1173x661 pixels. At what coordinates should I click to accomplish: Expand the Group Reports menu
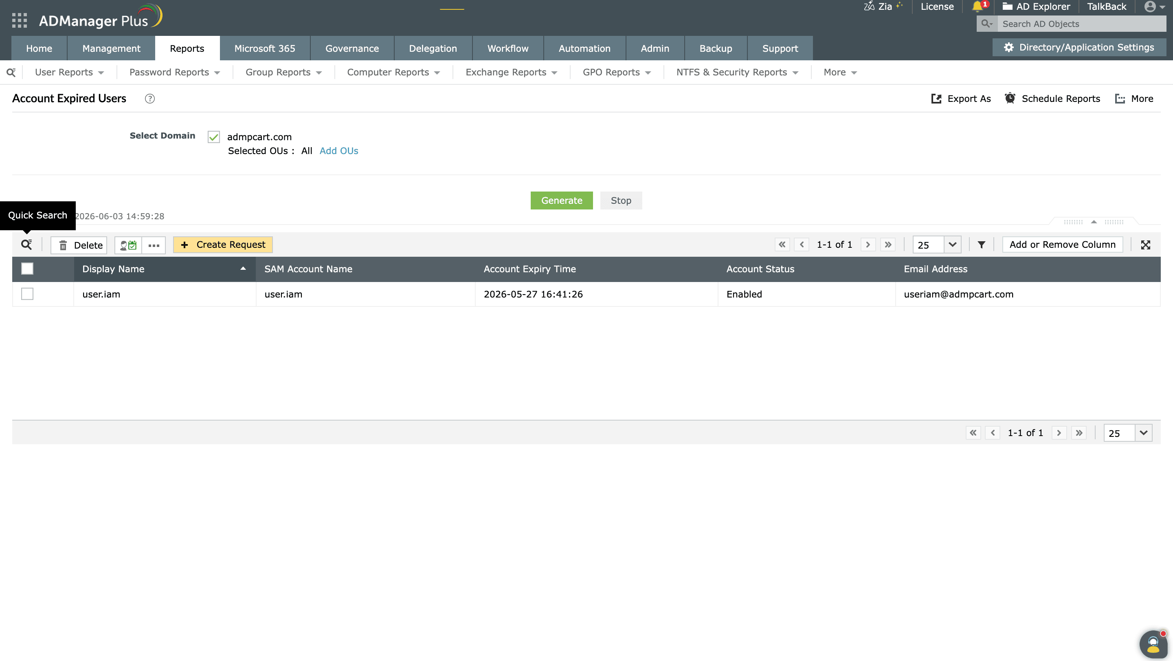click(x=283, y=72)
